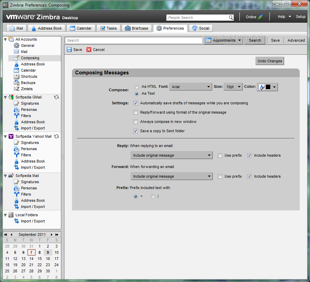Open the Forward include original message dropdown

point(172,176)
